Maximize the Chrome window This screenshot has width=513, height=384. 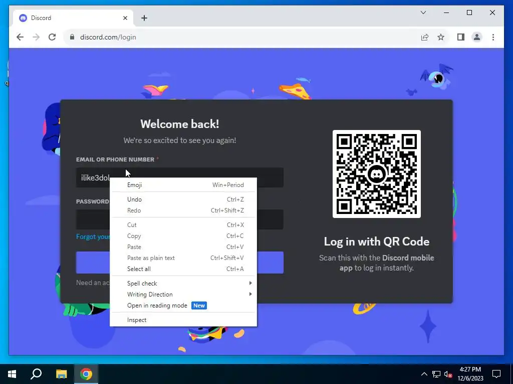[x=469, y=12]
